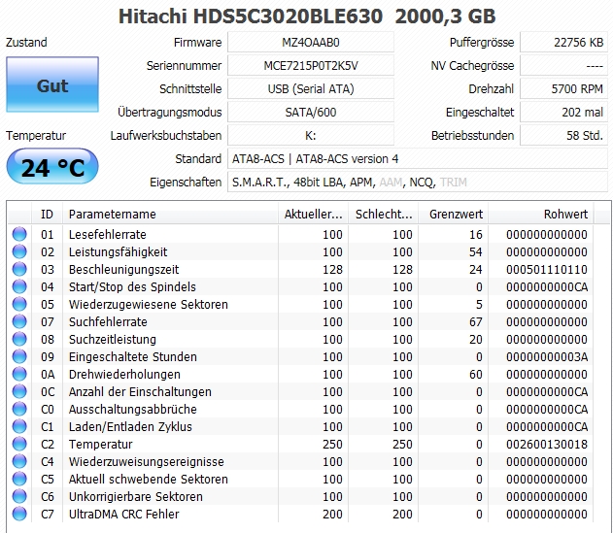Click threshold value 67 in Suchfehlerrate row
613x533 pixels.
point(475,322)
